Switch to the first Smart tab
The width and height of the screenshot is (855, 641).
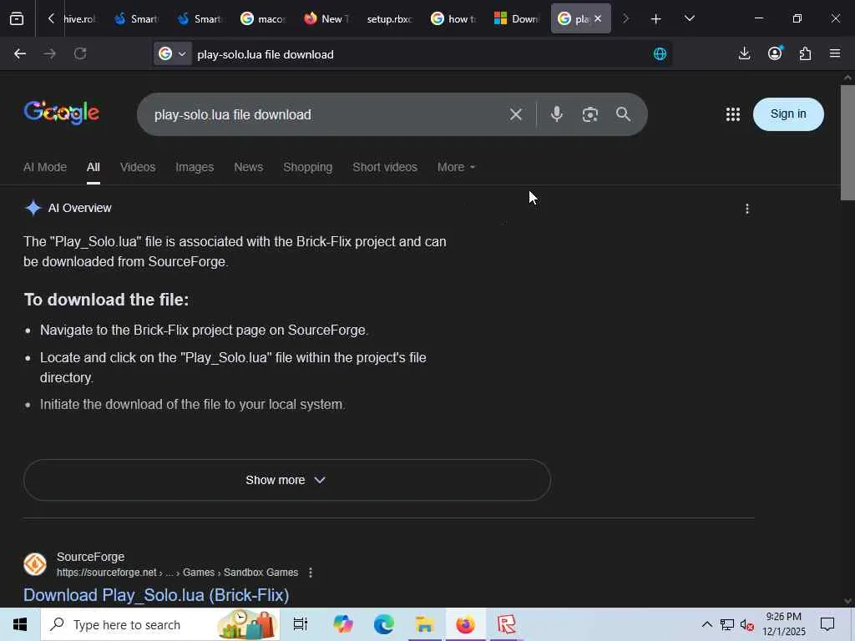click(138, 19)
